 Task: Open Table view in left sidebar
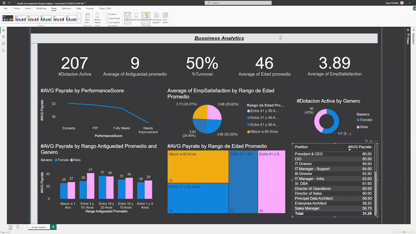coord(3,37)
